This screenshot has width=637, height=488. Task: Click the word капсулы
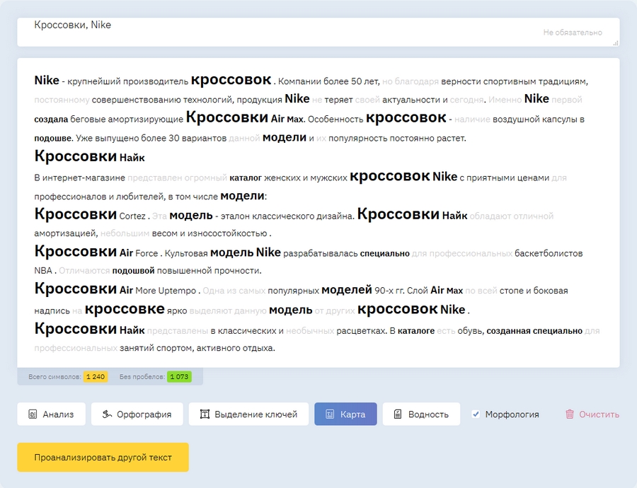(559, 120)
